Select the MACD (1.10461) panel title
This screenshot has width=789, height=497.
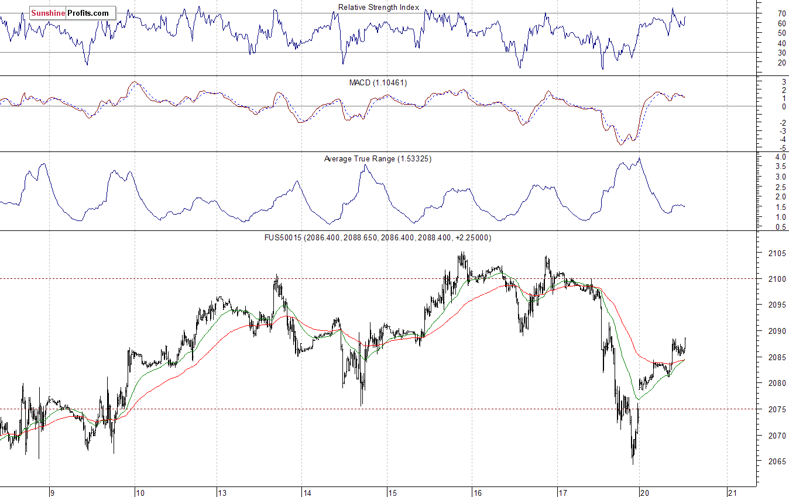coord(378,83)
